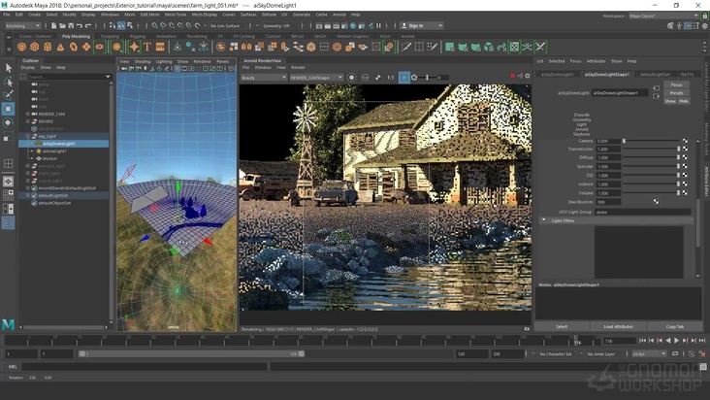Screen dimensions: 710x400
Task: Click the polygon cube shelf icon
Action: pos(34,47)
